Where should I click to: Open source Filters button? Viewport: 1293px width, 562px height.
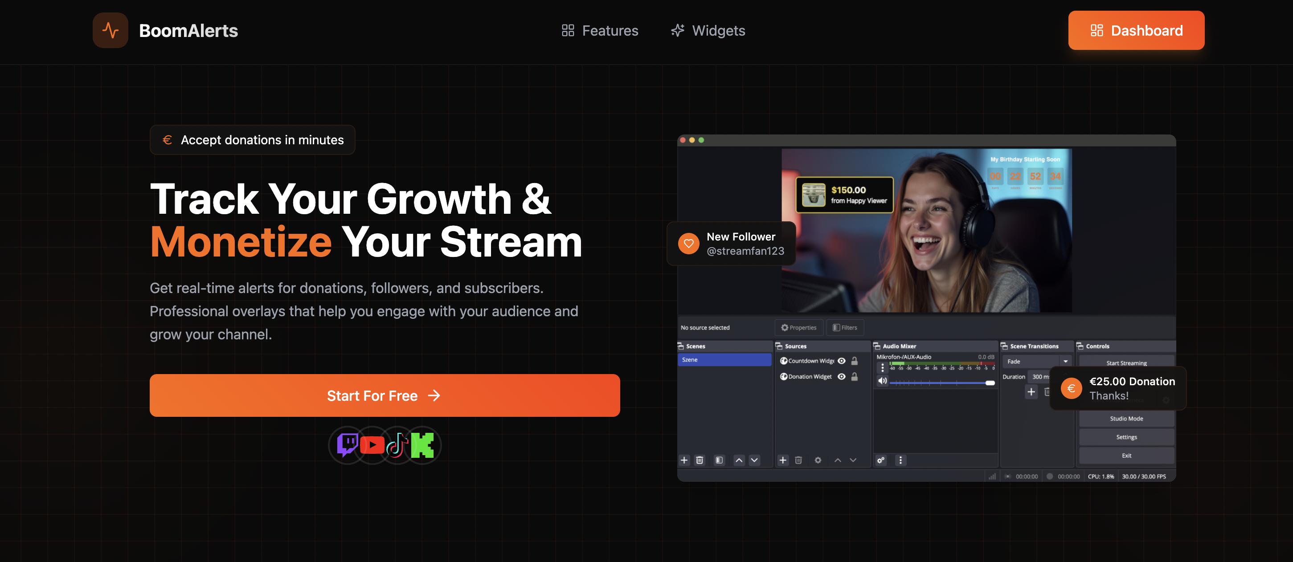pyautogui.click(x=845, y=328)
